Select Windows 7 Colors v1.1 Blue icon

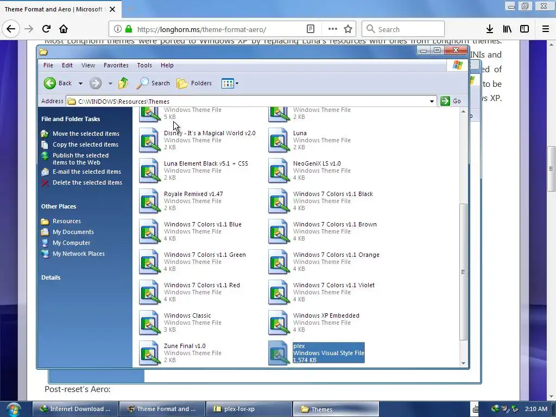[149, 232]
